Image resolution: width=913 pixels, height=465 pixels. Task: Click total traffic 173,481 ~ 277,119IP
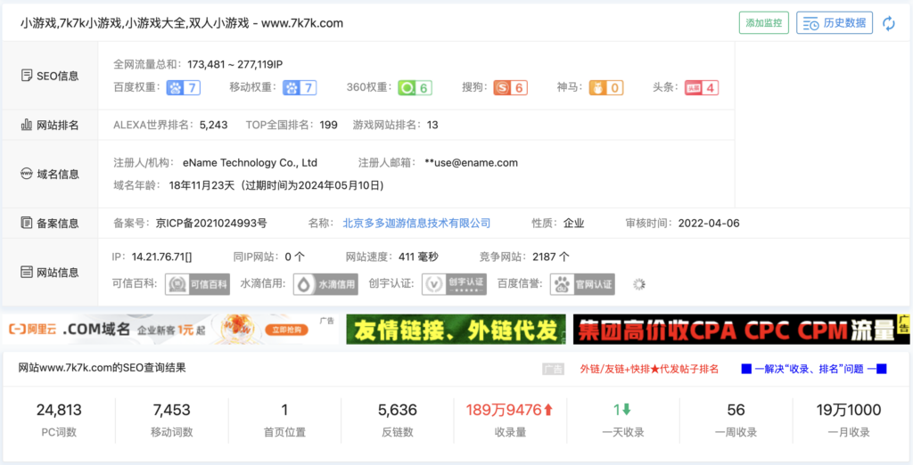point(235,64)
